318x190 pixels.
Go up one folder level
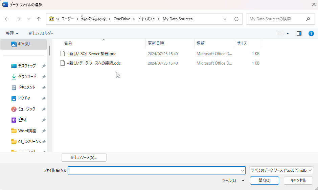click(39, 19)
